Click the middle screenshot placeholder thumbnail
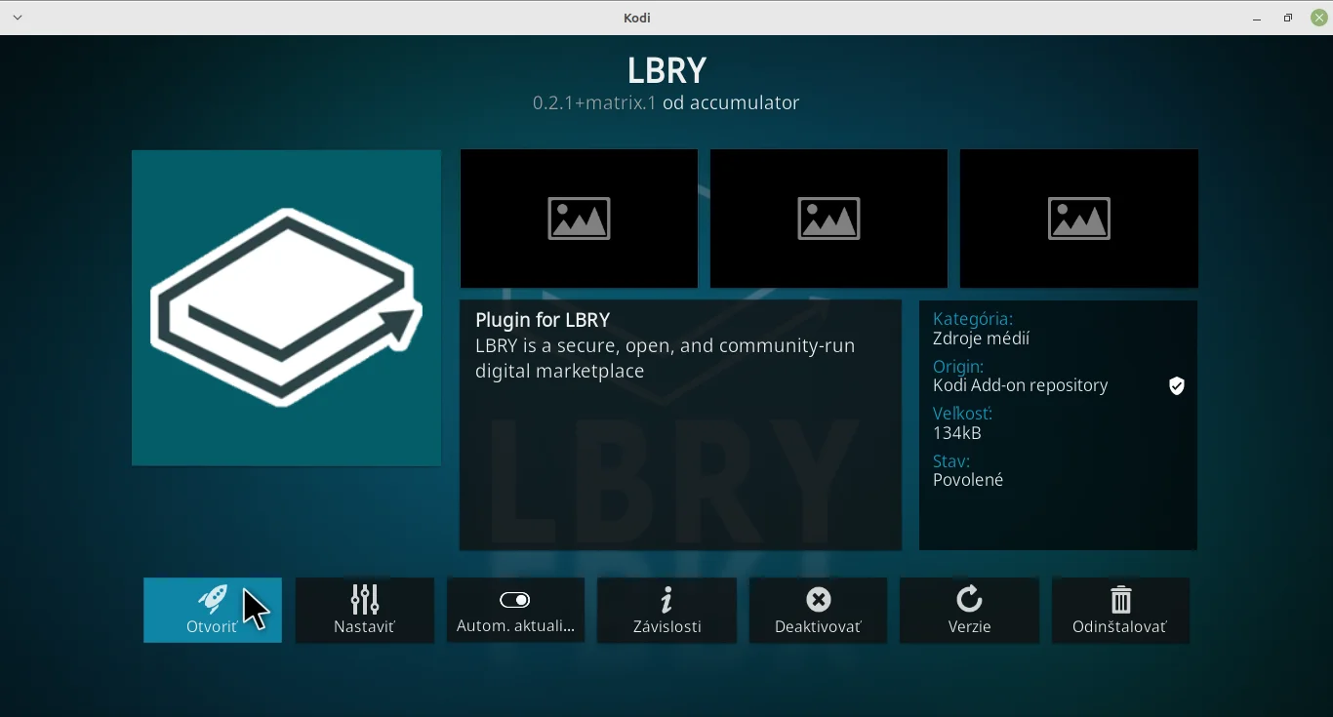Image resolution: width=1333 pixels, height=717 pixels. point(829,219)
